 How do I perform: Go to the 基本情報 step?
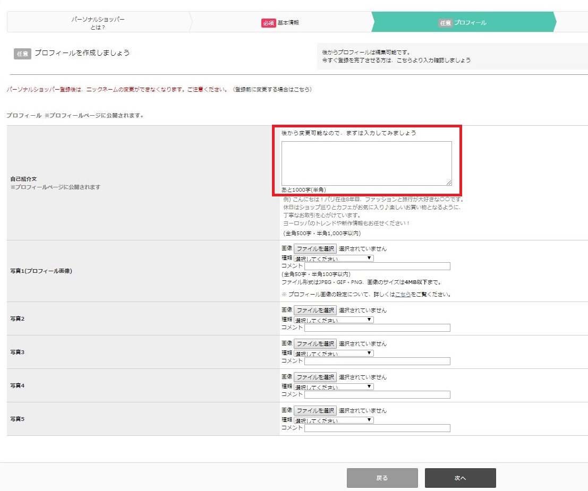(x=280, y=23)
